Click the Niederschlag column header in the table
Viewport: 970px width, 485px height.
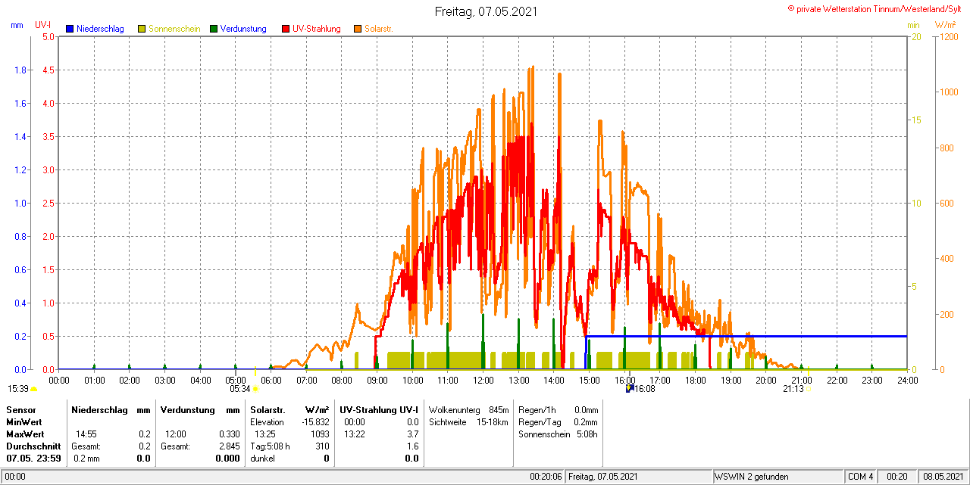99,409
